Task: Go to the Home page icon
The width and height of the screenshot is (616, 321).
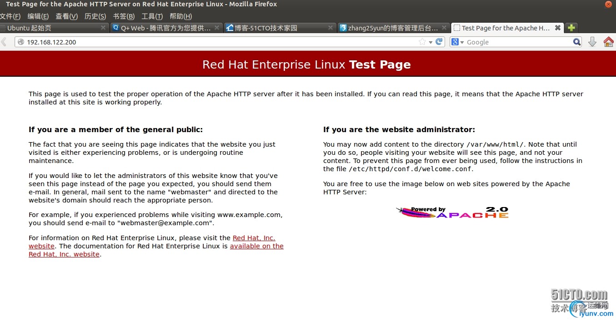Action: pyautogui.click(x=608, y=42)
